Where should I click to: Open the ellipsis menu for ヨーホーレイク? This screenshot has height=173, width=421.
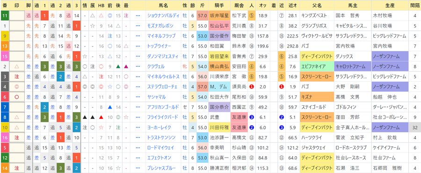(138, 127)
